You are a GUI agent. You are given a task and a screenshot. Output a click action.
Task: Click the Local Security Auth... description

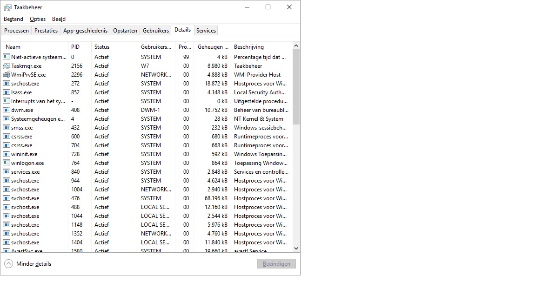(260, 92)
